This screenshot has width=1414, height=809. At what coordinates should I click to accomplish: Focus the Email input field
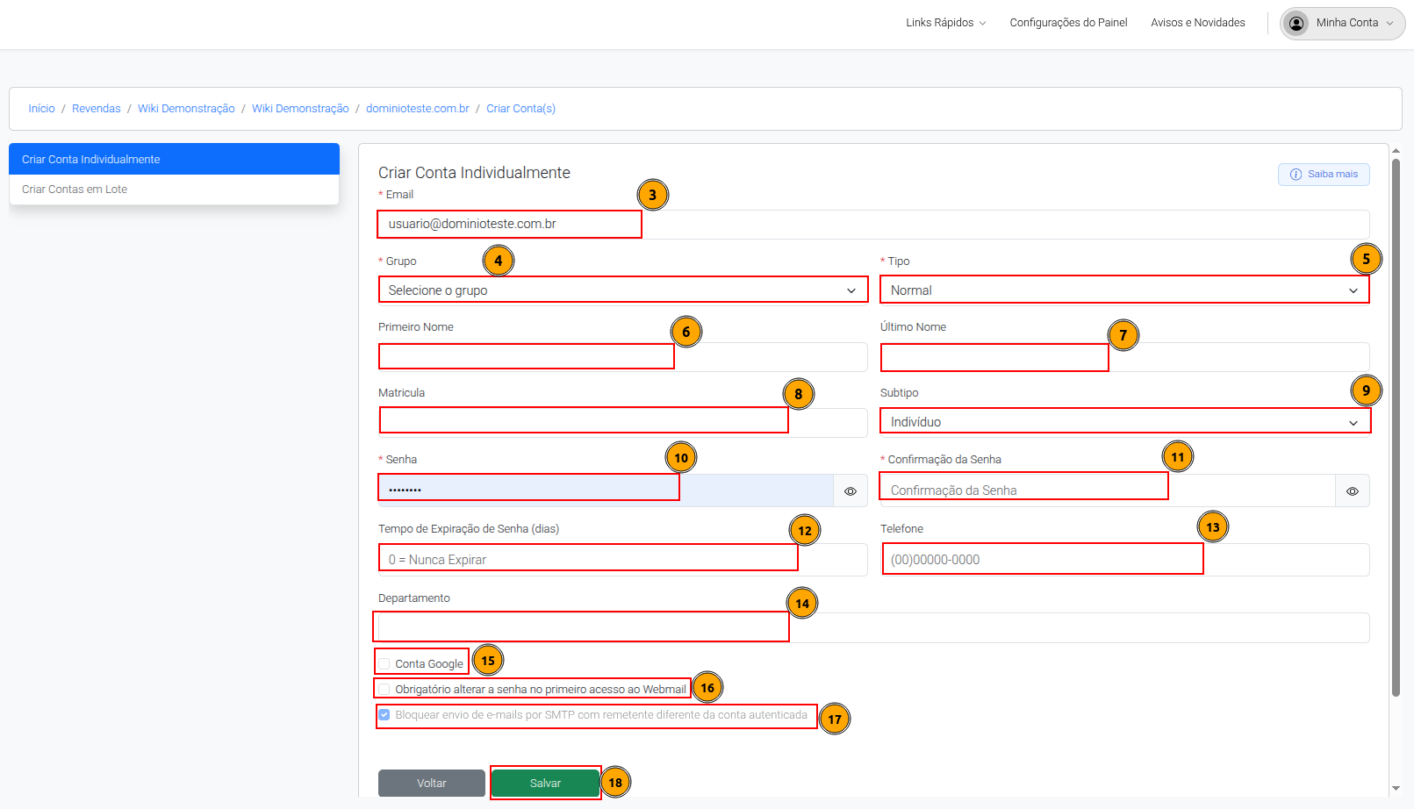click(873, 225)
